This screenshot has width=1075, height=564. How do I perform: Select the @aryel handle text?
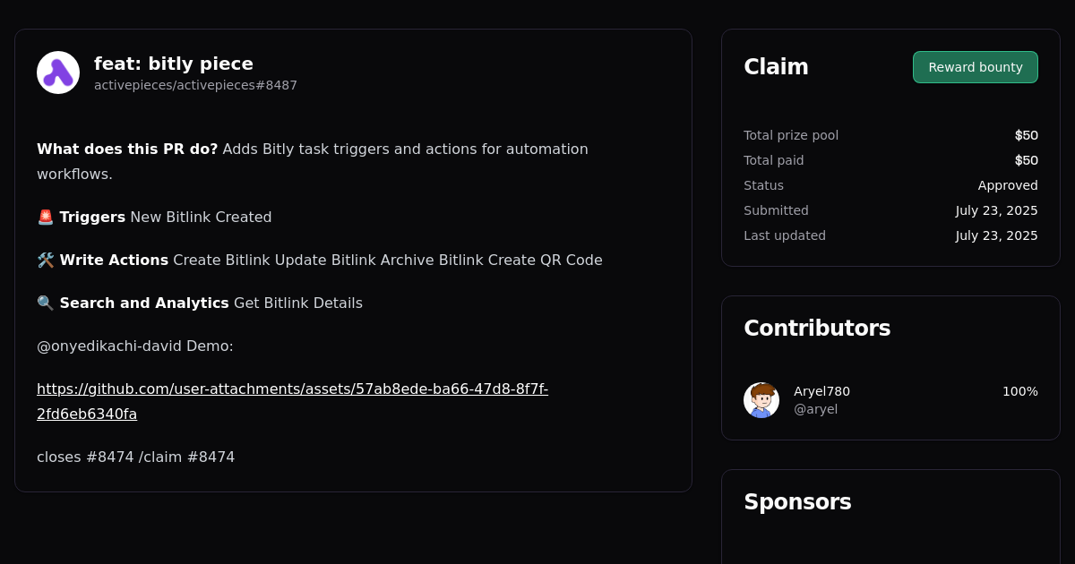(815, 409)
